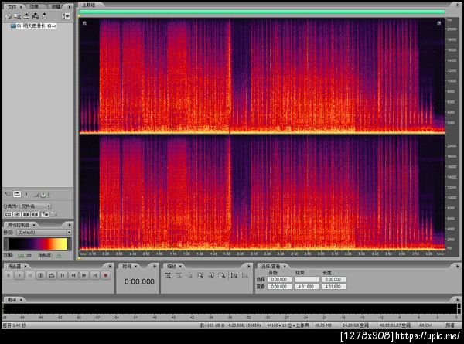The height and width of the screenshot is (344, 464).
Task: Click Play from cursor to end button
Action: point(41,275)
